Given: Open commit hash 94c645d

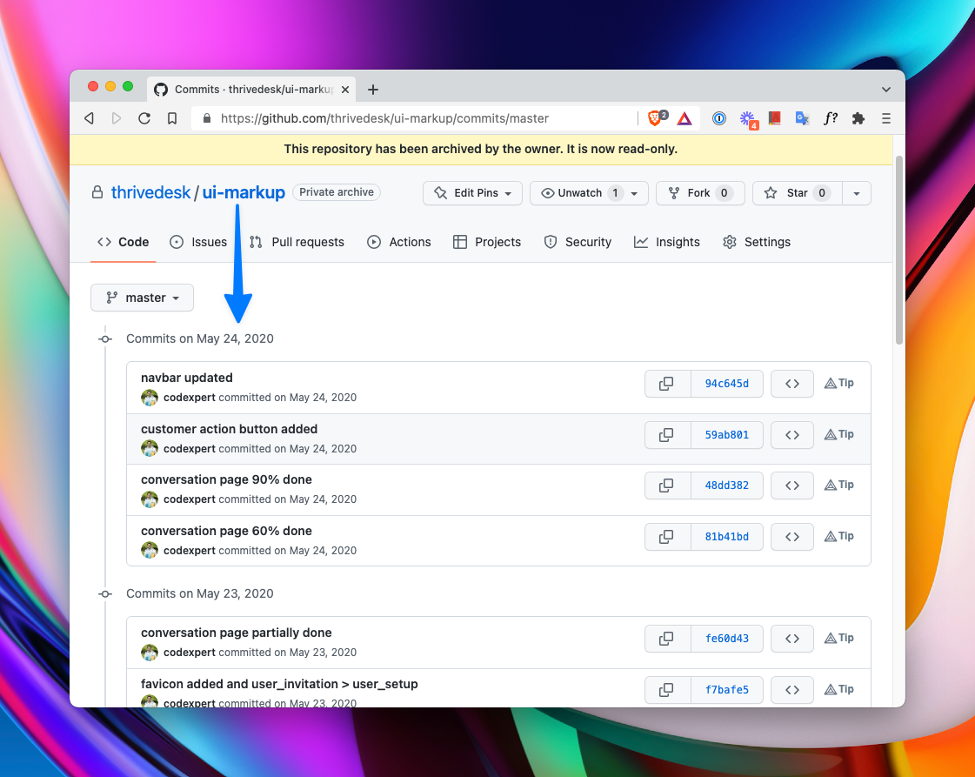Looking at the screenshot, I should 727,383.
